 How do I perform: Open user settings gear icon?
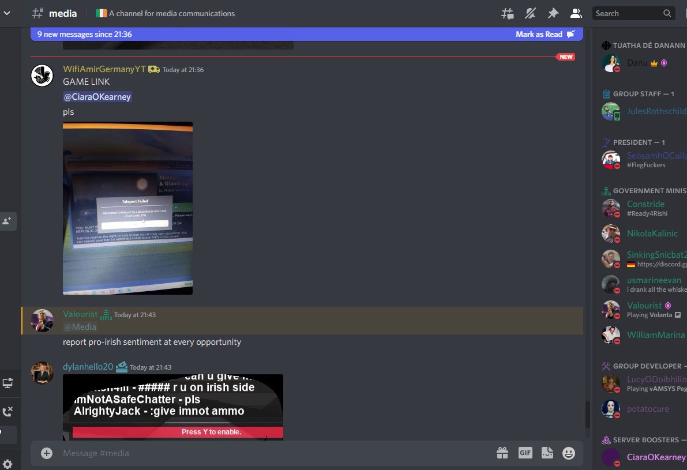7,464
